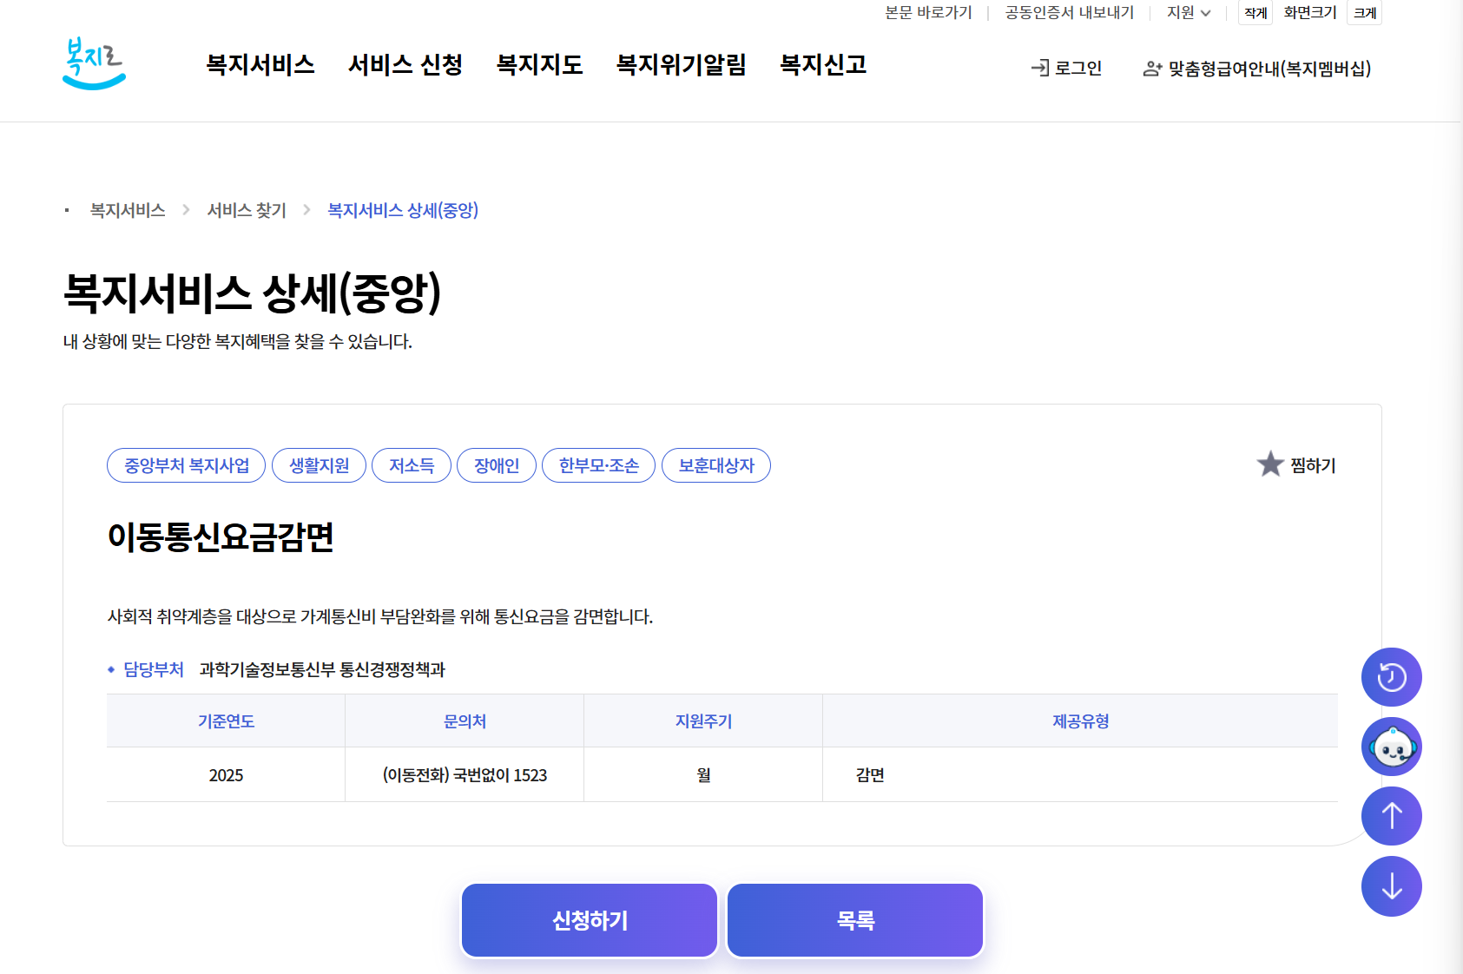This screenshot has width=1463, height=974.
Task: Click 복지서비스 상세(중앙) breadcrumb
Action: (403, 210)
